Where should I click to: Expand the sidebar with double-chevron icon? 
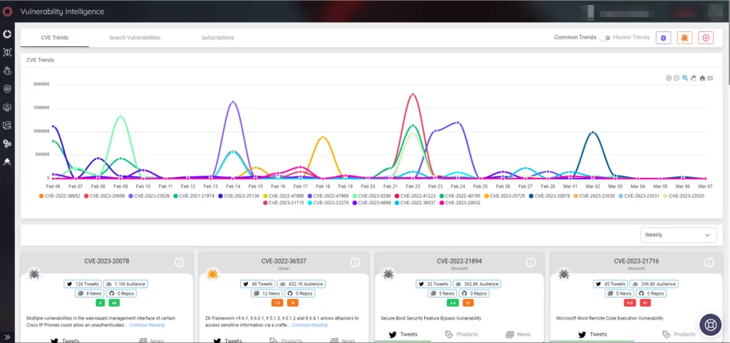[x=7, y=337]
